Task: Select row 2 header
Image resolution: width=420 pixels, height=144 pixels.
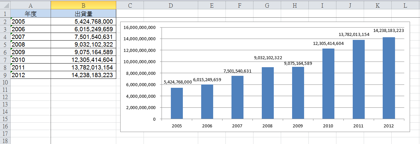Action: click(x=5, y=22)
